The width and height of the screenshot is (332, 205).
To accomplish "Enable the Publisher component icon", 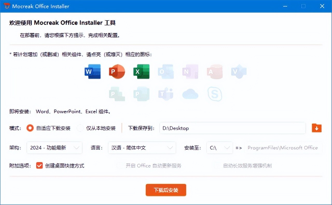I will click(141, 94).
